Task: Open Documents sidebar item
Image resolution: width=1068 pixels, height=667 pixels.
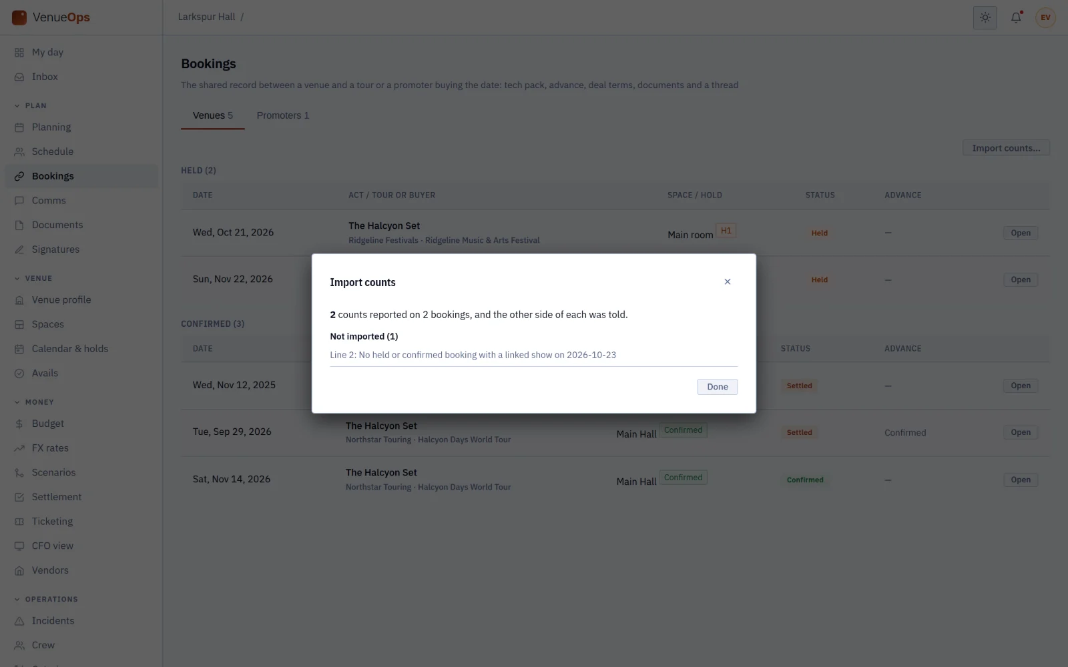Action: click(x=82, y=225)
